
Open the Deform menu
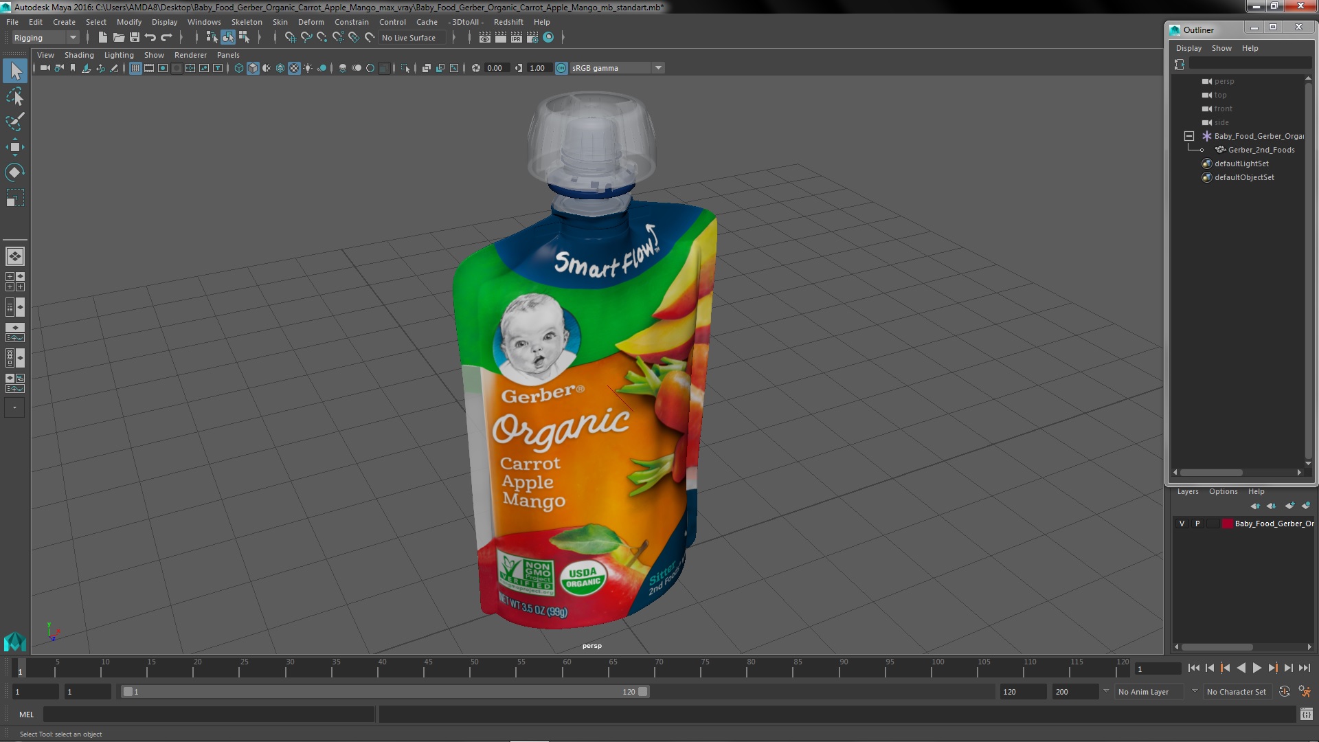click(x=311, y=22)
